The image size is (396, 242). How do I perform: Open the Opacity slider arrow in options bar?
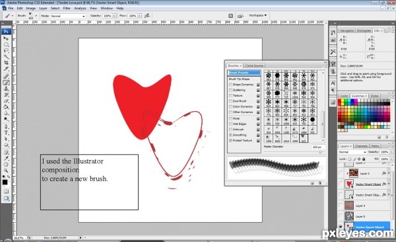pyautogui.click(x=114, y=16)
